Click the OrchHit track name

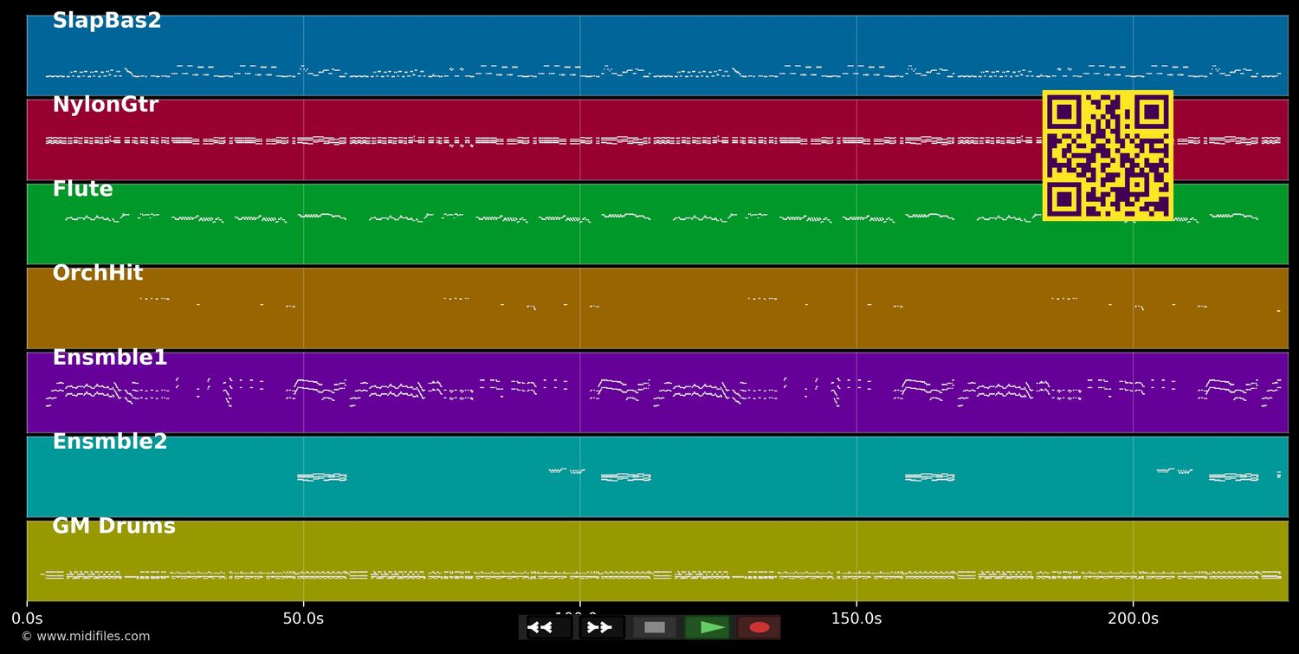(97, 273)
